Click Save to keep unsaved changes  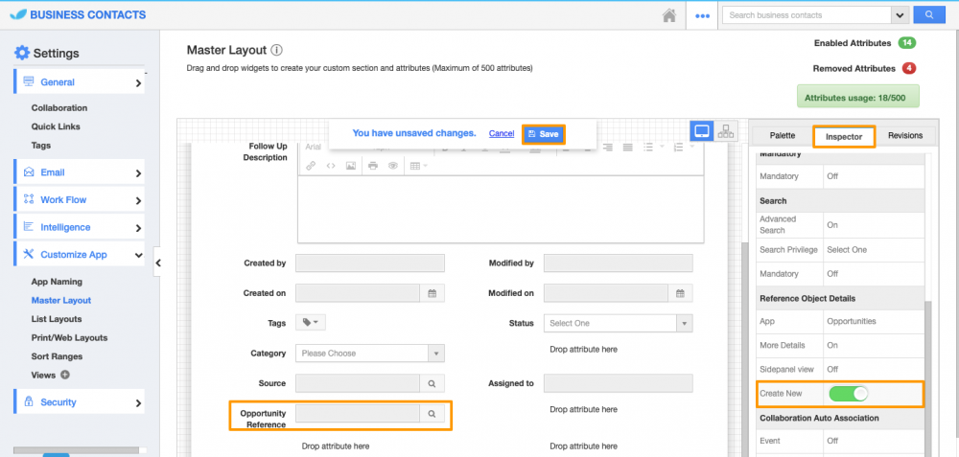click(x=543, y=134)
